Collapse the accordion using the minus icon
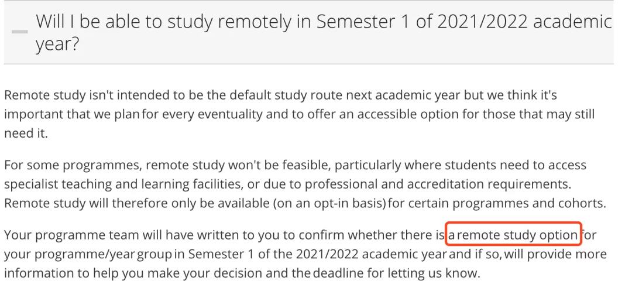 (x=20, y=32)
